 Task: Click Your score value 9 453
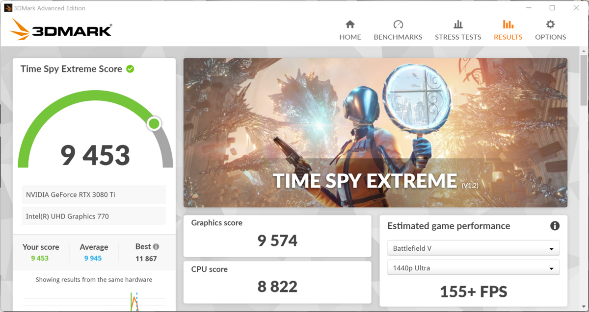pos(40,258)
